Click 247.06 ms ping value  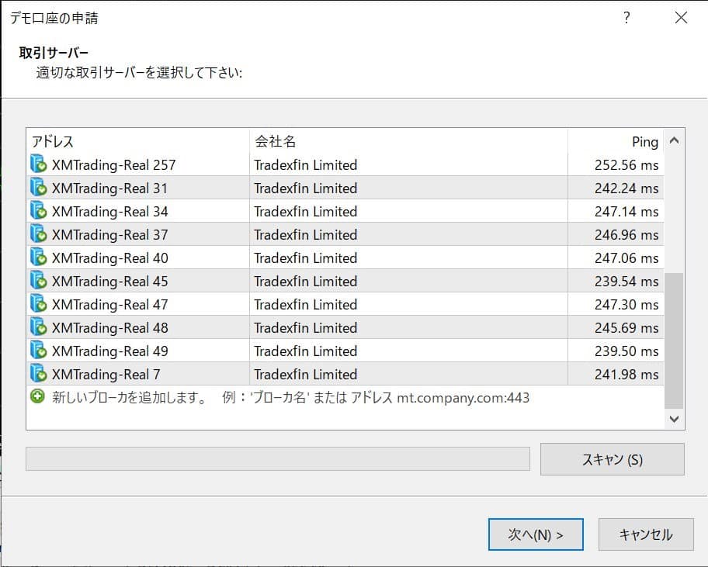click(x=626, y=258)
